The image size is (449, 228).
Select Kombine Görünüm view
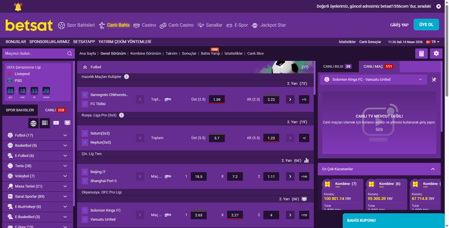(146, 54)
